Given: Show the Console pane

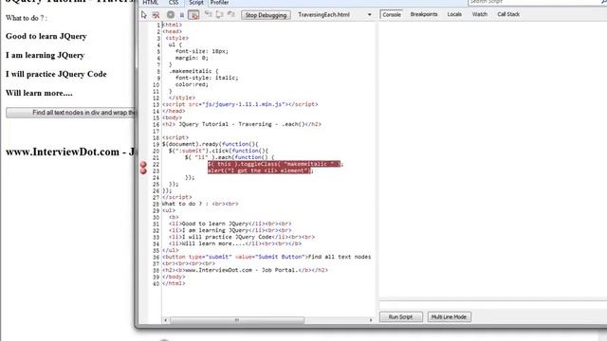Looking at the screenshot, I should point(392,15).
